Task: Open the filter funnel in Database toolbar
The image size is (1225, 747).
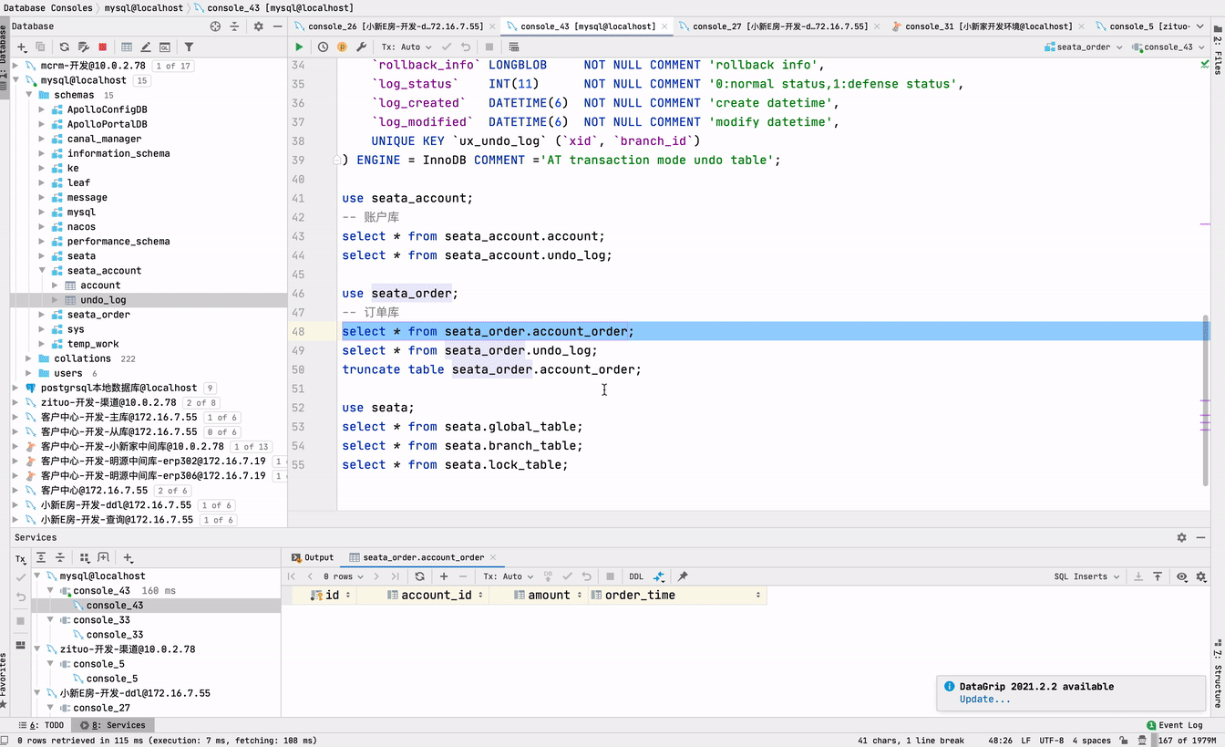Action: (189, 47)
